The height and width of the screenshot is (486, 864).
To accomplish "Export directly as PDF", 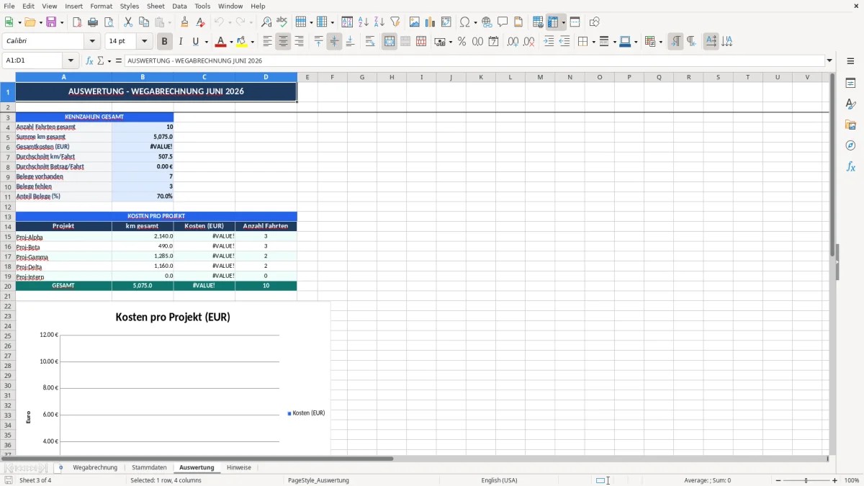I will coord(77,22).
